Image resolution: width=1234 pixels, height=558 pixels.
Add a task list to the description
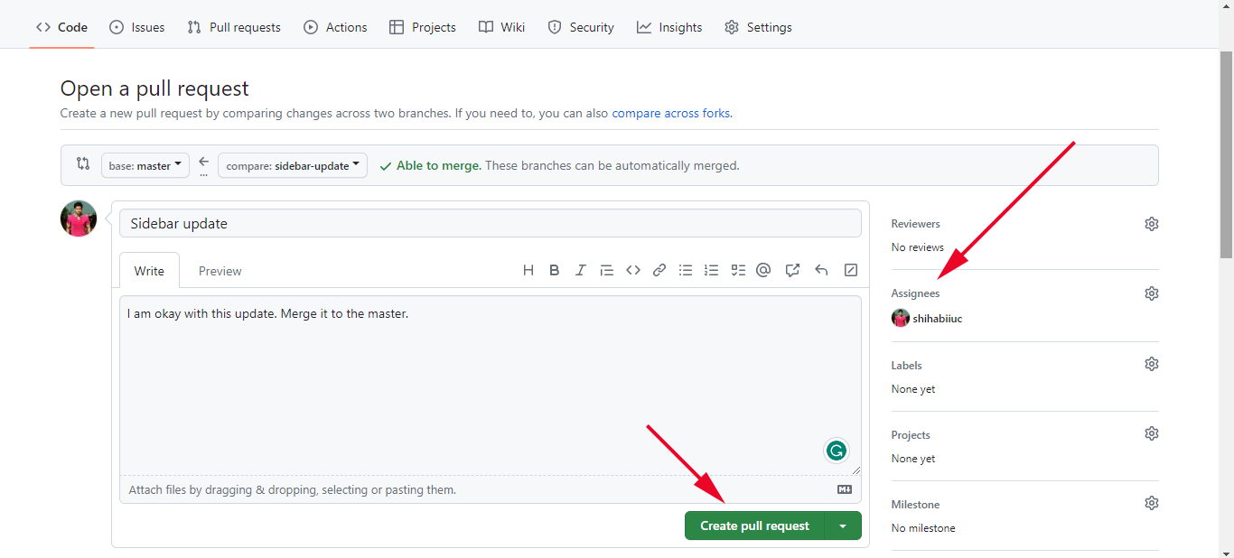tap(738, 269)
